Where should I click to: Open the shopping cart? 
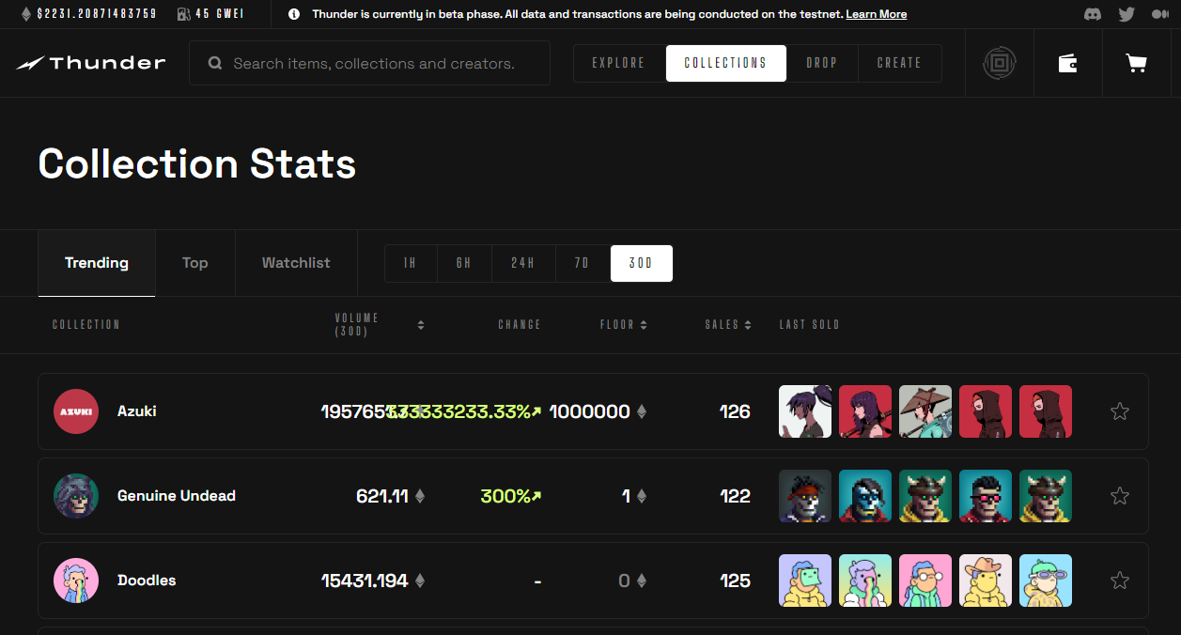click(1136, 63)
